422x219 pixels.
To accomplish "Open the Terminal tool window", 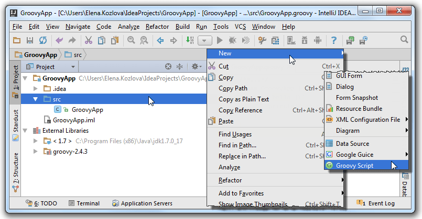I will [x=84, y=203].
